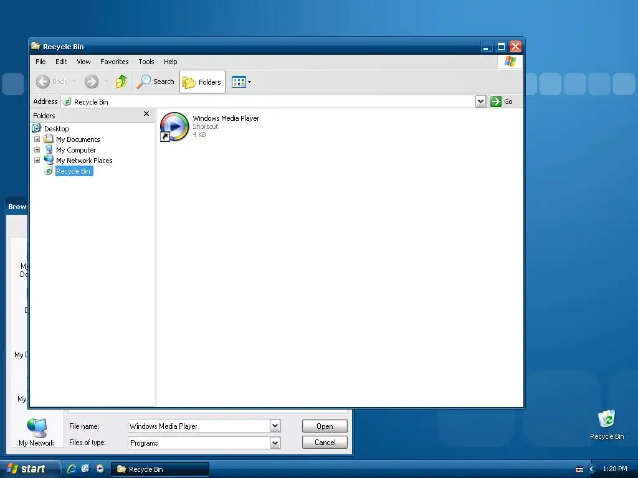This screenshot has width=638, height=478.
Task: Open the Edit menu
Action: (61, 62)
